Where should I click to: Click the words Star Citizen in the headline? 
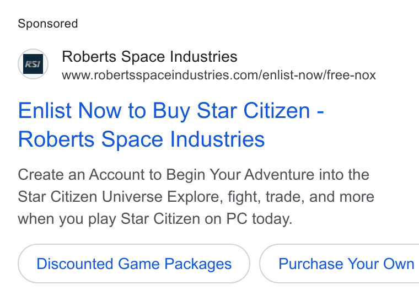[253, 111]
